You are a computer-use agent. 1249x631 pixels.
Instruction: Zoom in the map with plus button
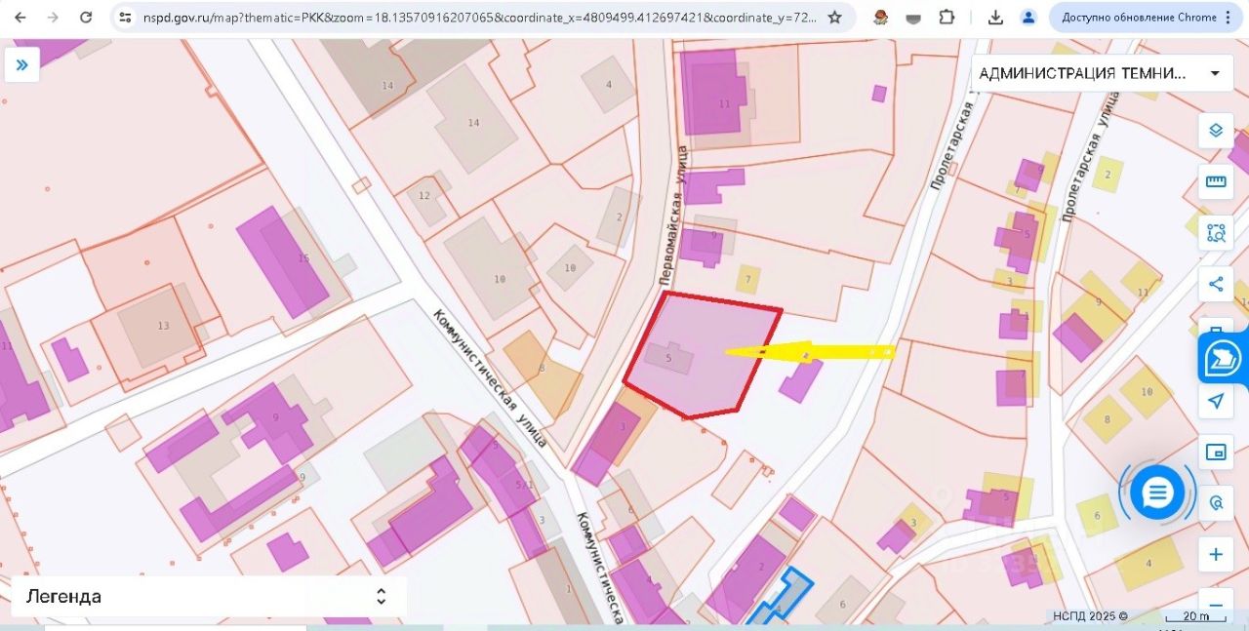coord(1216,555)
